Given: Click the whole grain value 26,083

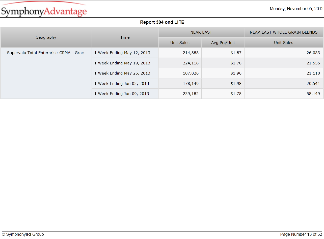Looking at the screenshot, I should pyautogui.click(x=313, y=53).
